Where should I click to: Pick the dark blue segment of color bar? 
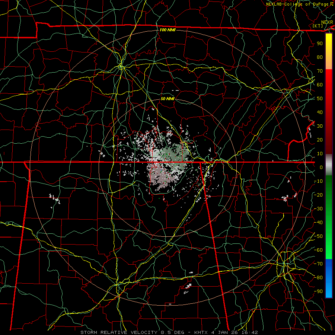(x=329, y=266)
